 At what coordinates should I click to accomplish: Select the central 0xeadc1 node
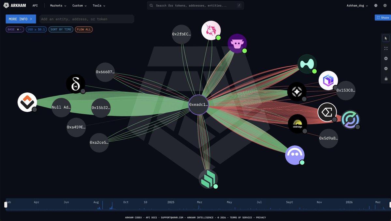pos(198,105)
